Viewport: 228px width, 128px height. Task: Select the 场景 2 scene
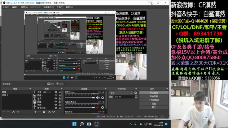point(17,95)
